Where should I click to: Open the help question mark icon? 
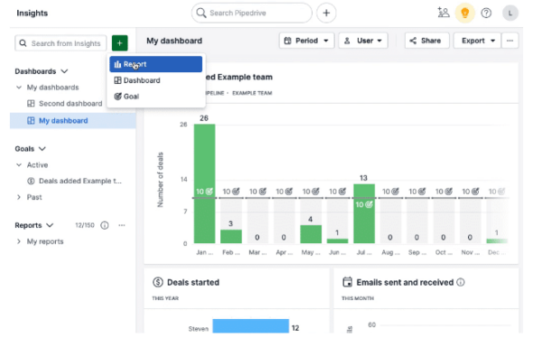click(x=486, y=14)
